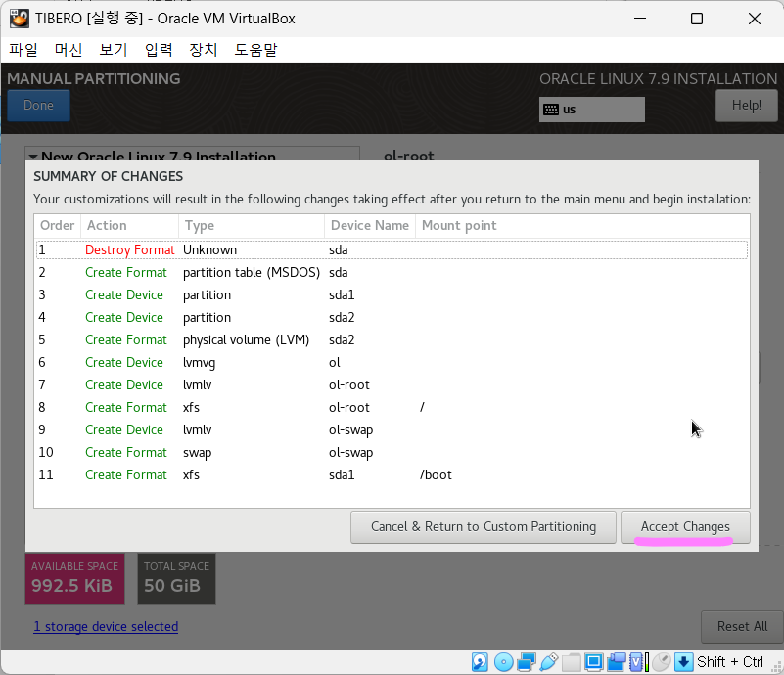Select the Create Device partition sda2 row
Image resolution: width=784 pixels, height=675 pixels.
point(392,317)
